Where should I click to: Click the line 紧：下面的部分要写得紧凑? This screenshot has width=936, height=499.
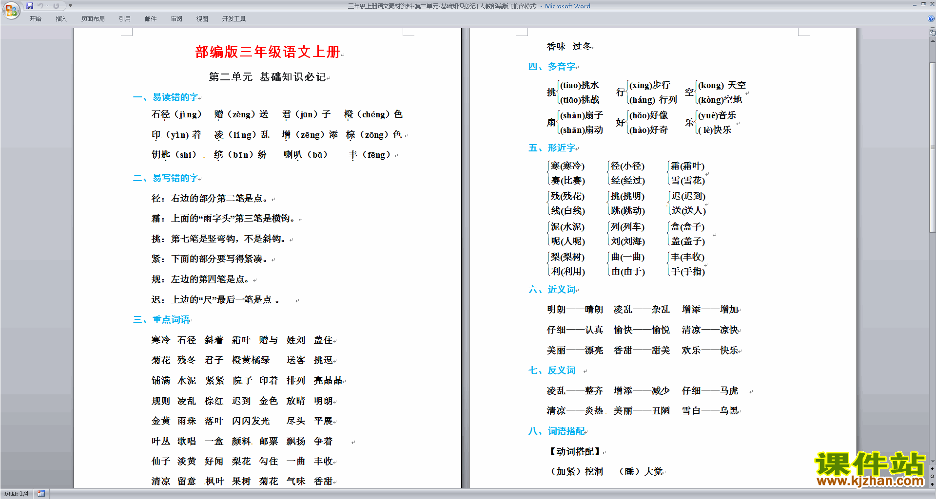click(x=210, y=259)
